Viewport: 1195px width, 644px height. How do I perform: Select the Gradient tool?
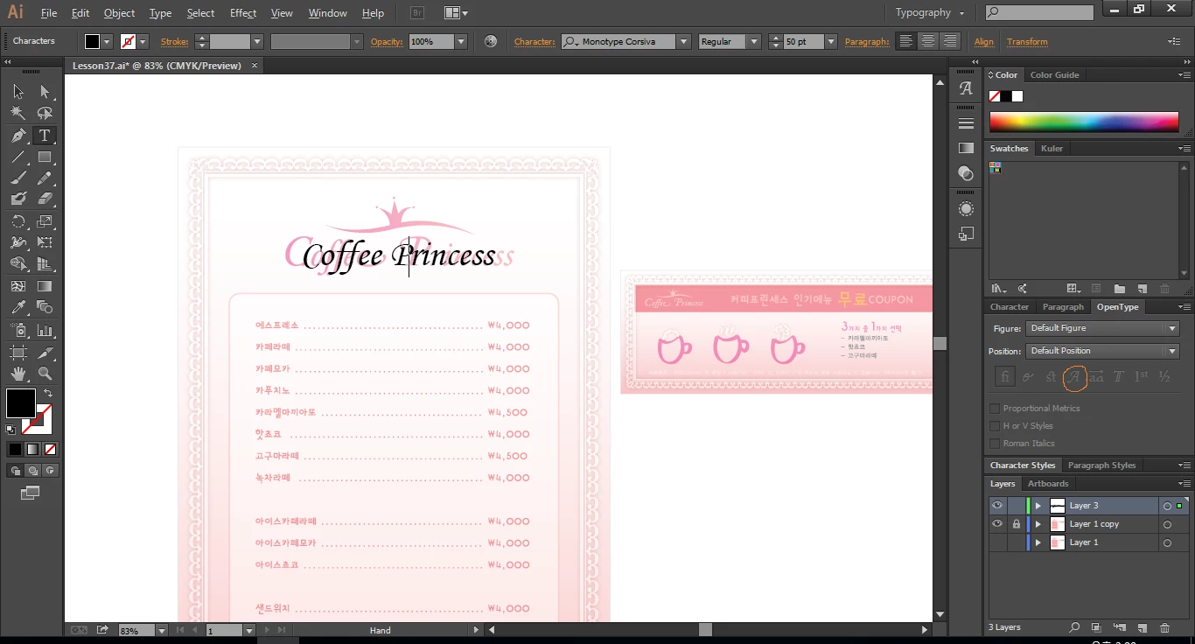coord(45,286)
